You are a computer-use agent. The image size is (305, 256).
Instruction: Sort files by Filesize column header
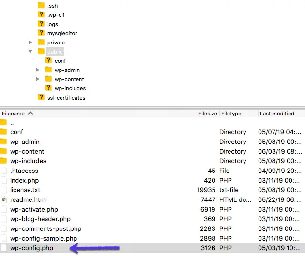coord(207,114)
